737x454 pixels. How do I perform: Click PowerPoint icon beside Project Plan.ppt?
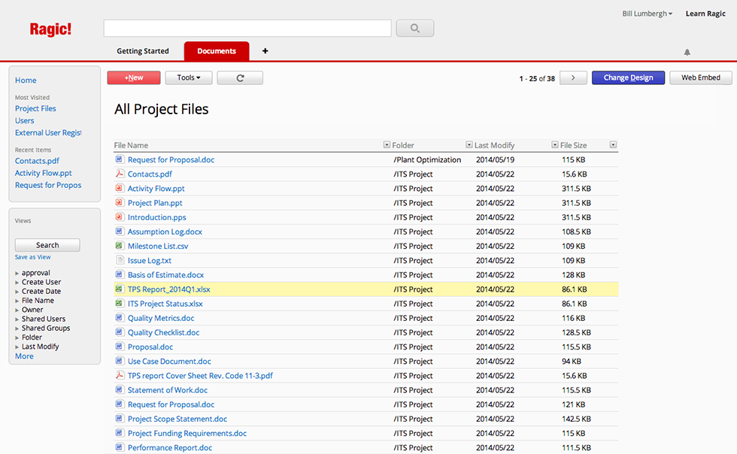pos(119,203)
